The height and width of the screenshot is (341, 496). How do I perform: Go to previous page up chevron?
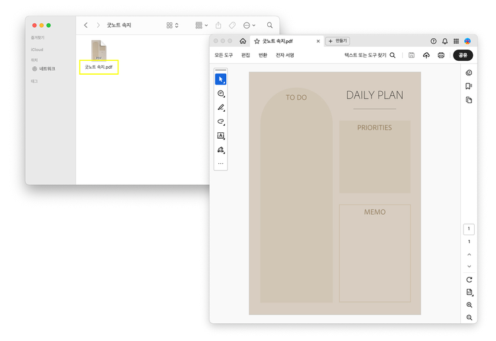[x=469, y=254]
